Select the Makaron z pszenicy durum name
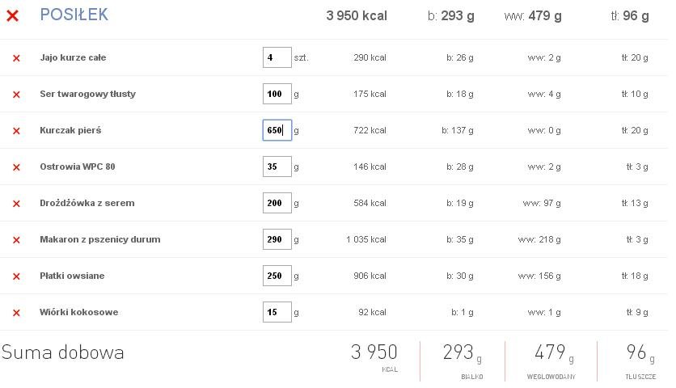 click(100, 239)
